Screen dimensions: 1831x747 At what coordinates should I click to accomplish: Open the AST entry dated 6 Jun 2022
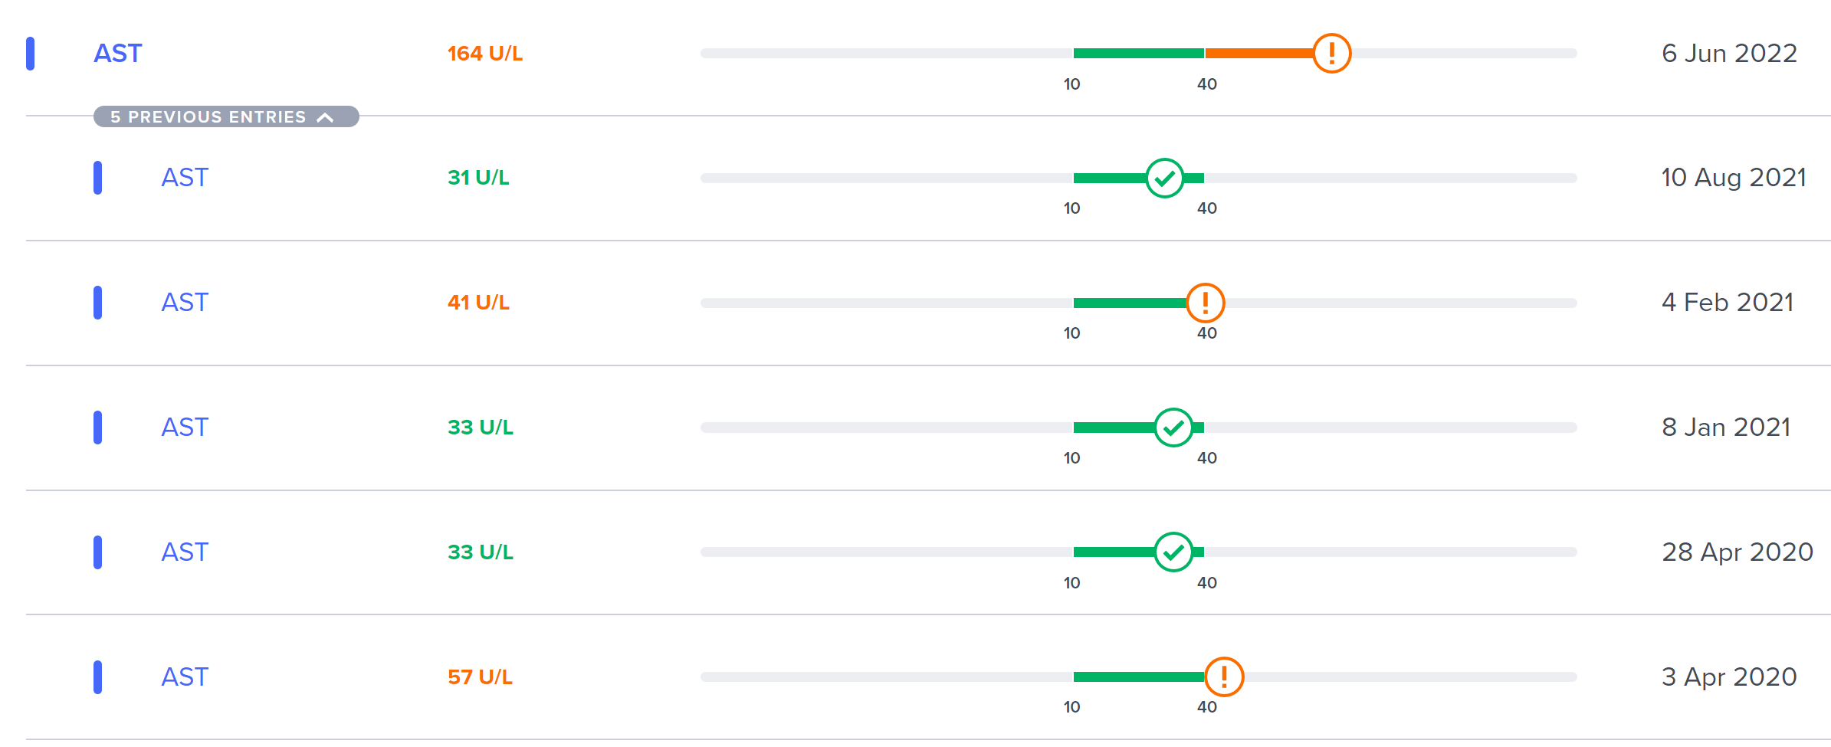[x=118, y=54]
